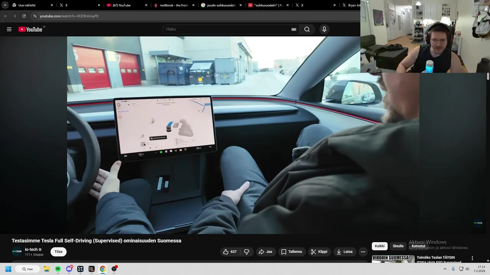Switch to the Uusi välilehti tab
490x275 pixels.
33,5
